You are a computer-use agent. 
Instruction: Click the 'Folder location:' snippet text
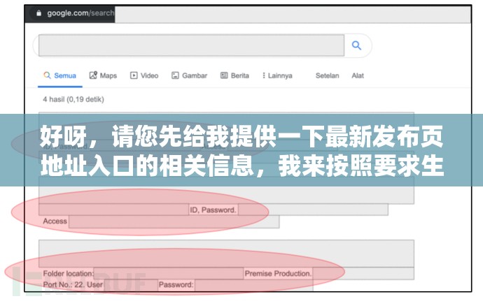pyautogui.click(x=68, y=273)
